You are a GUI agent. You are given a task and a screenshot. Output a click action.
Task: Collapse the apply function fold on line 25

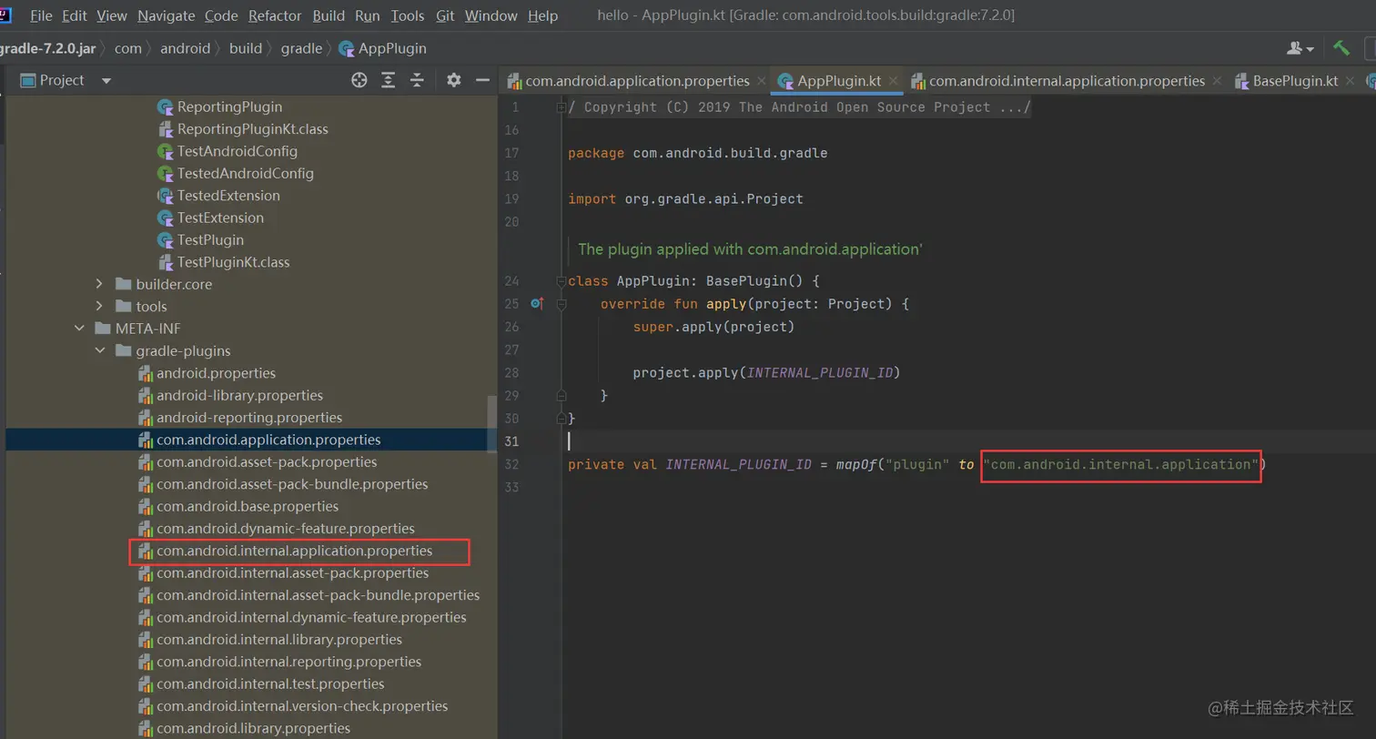click(x=562, y=304)
